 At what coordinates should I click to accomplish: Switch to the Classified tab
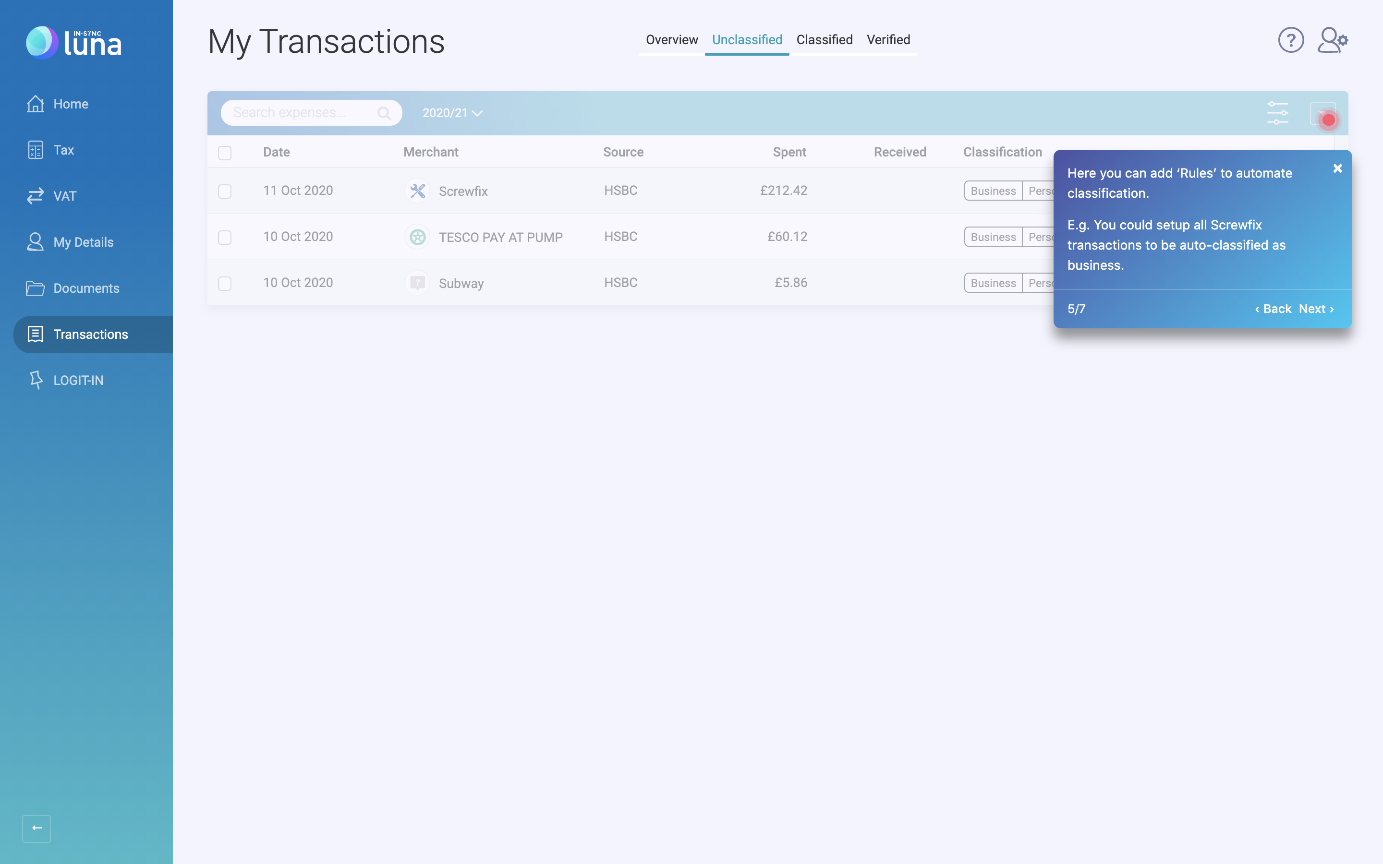click(824, 40)
